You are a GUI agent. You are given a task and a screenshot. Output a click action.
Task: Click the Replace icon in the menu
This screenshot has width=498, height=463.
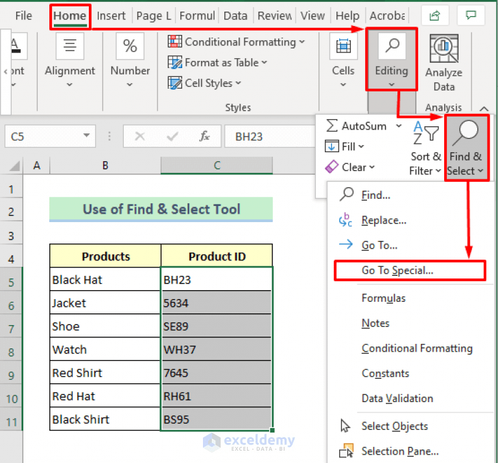(x=345, y=220)
